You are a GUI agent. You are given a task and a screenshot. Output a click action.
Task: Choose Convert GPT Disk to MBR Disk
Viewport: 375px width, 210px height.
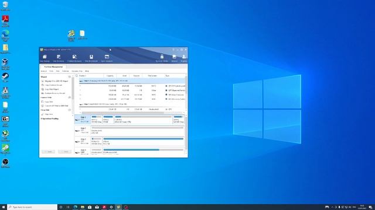[54, 106]
